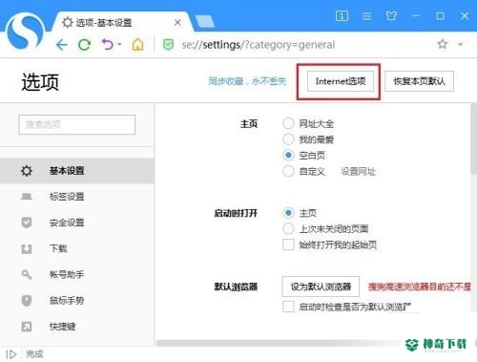The width and height of the screenshot is (477, 362).
Task: Select 基本设置 in sidebar
Action: [x=77, y=171]
